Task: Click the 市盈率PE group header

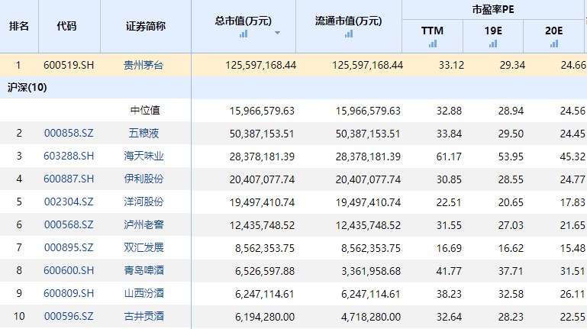Action: pyautogui.click(x=492, y=10)
